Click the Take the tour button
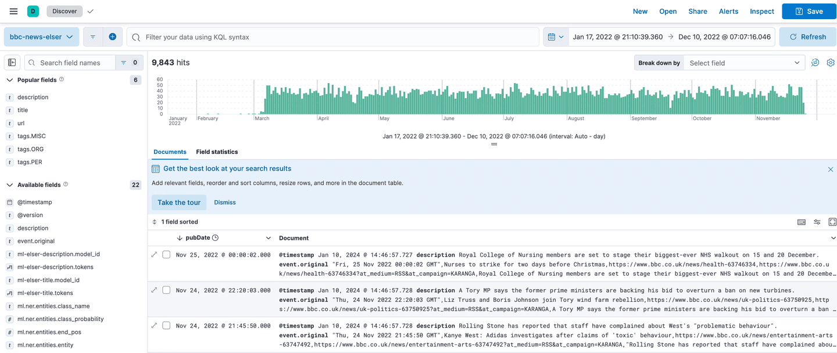Viewport: 837px width, 353px height. [x=179, y=202]
